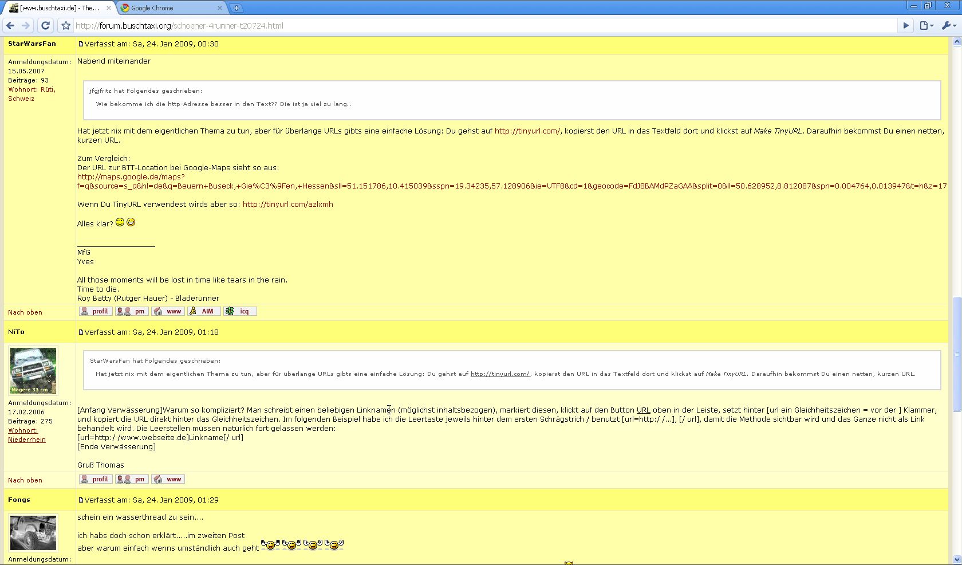Viewport: 962px width, 565px height.
Task: Send NiTo a private message via pm
Action: click(132, 479)
